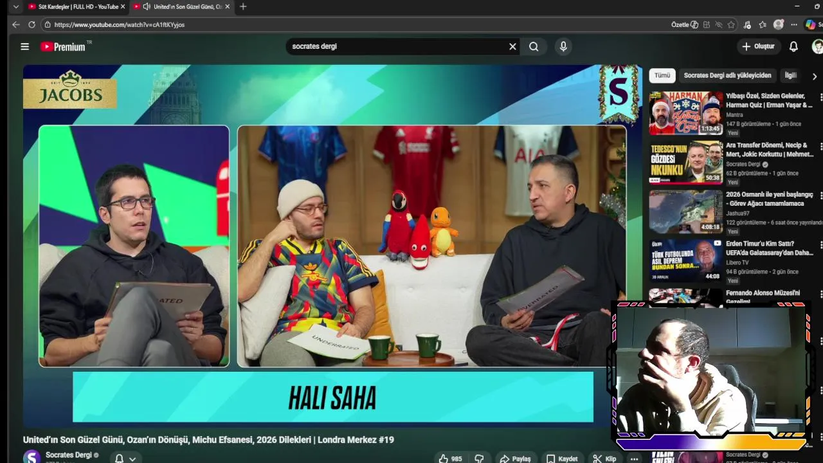Dislike the video with thumbs down
Viewport: 823px width, 463px height.
(479, 458)
